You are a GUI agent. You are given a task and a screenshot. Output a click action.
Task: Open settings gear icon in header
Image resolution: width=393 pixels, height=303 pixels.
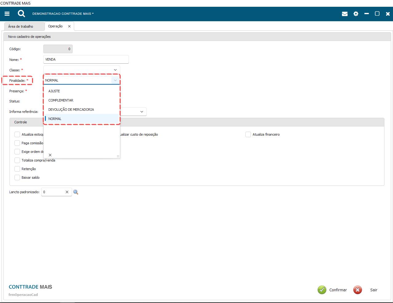[x=356, y=14]
